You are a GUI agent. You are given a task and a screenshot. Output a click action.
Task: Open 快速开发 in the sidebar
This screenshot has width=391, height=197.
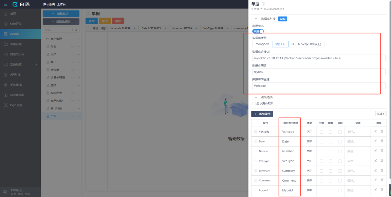coord(20,24)
